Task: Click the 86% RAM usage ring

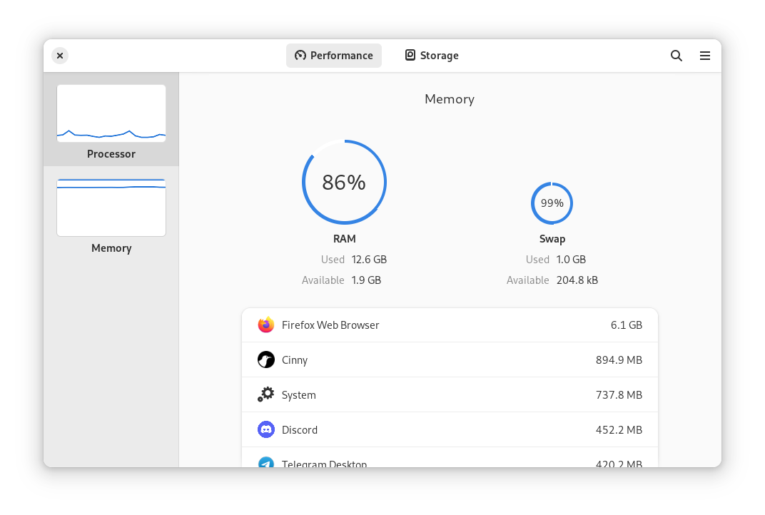Action: tap(344, 182)
